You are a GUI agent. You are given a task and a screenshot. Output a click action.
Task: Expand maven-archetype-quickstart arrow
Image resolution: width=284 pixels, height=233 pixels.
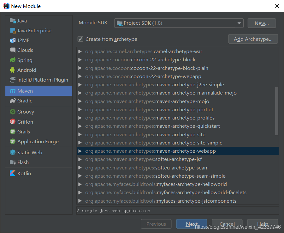pyautogui.click(x=80, y=126)
